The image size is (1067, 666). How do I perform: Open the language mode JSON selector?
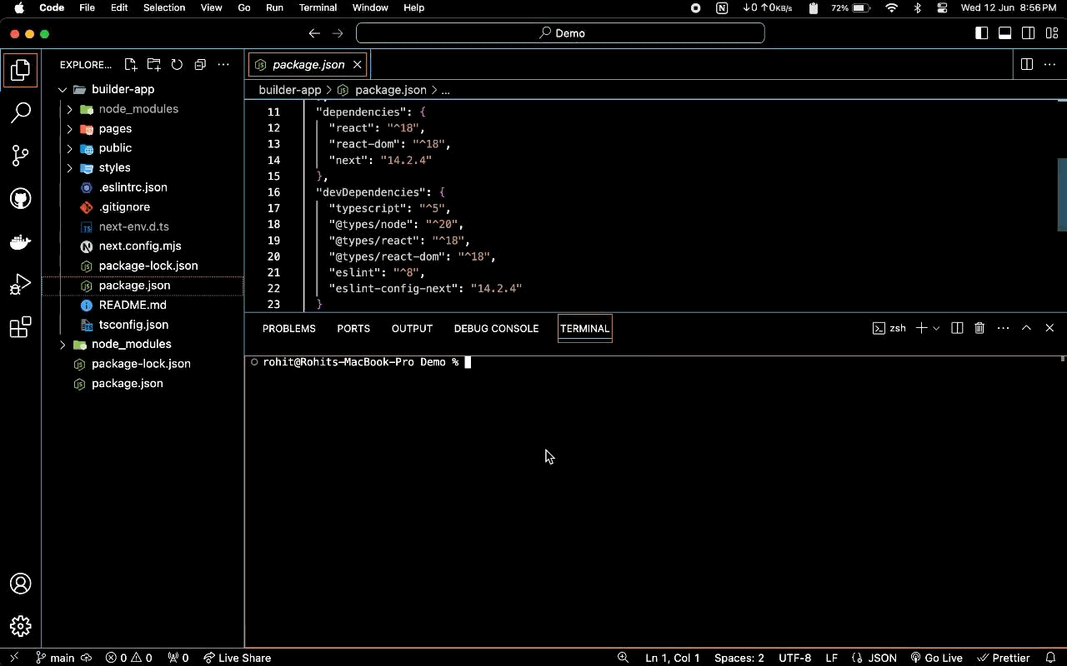coord(882,658)
